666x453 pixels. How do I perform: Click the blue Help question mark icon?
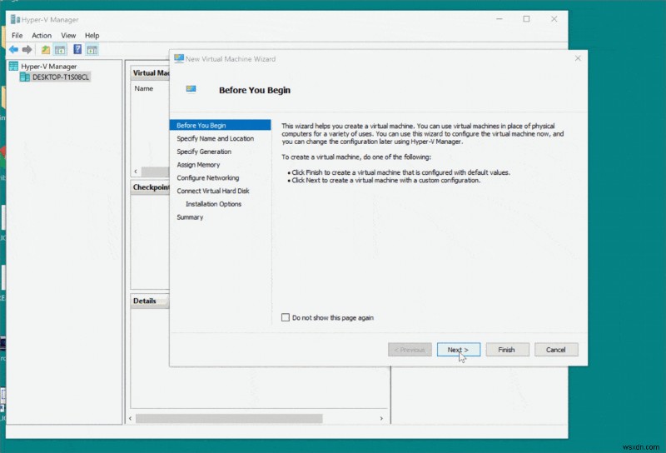77,49
